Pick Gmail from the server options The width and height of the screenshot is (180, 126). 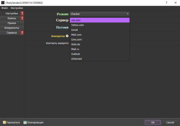pos(100,30)
